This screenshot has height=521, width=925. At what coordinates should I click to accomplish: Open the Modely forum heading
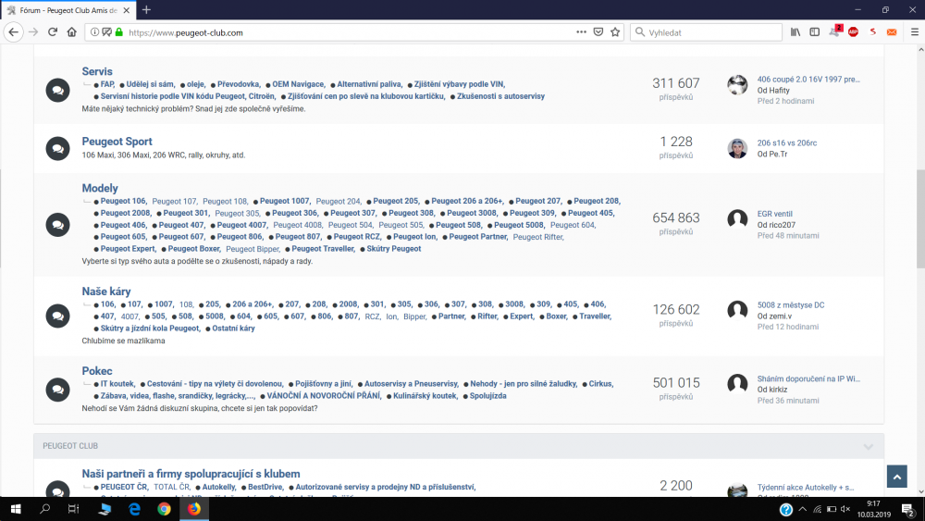click(x=100, y=188)
